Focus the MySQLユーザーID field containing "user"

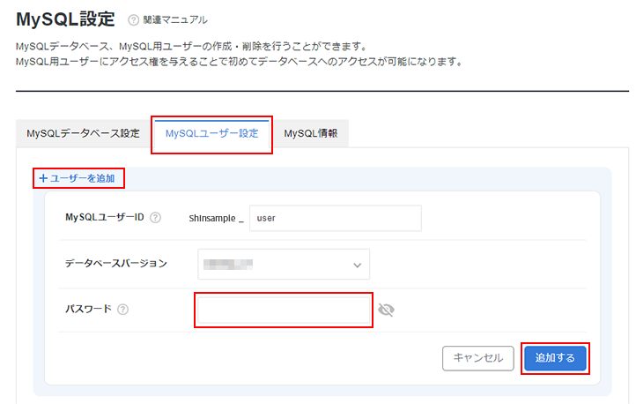click(335, 218)
